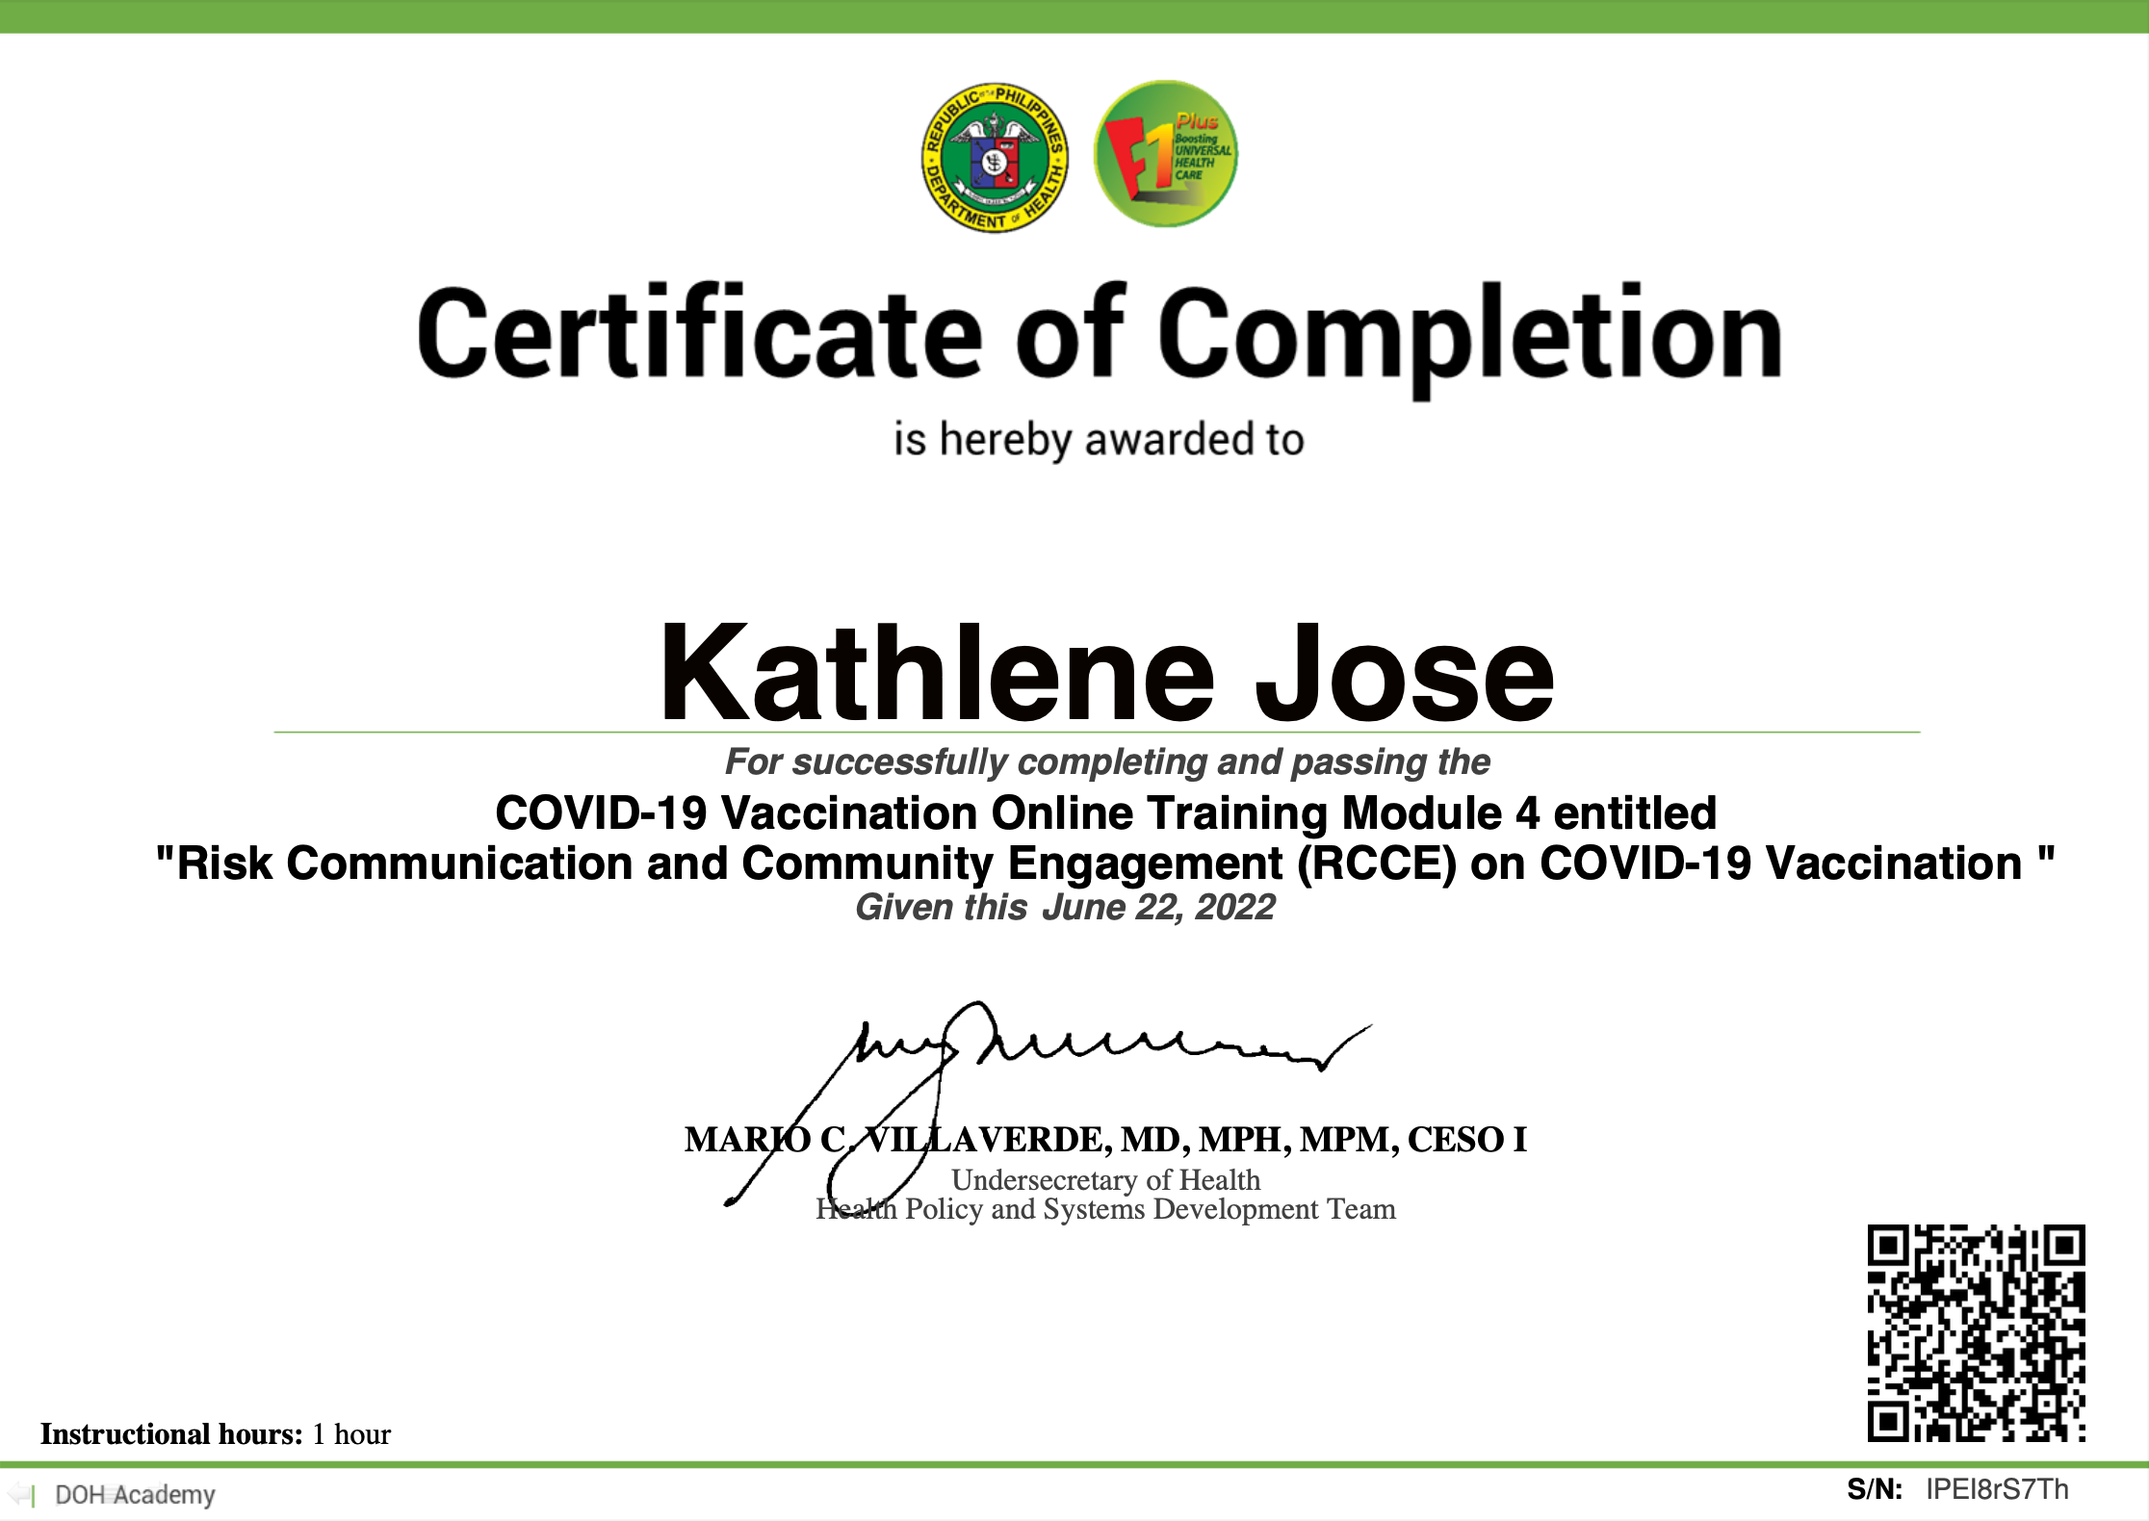
Task: Click the Undersecretary of Health subtitle
Action: [1104, 1180]
